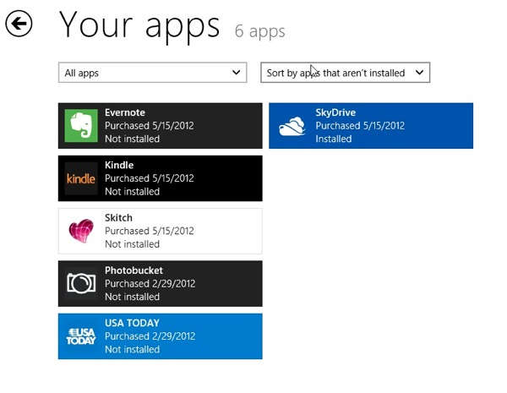Click Skitch's Not installed status
The image size is (507, 393).
tap(133, 244)
